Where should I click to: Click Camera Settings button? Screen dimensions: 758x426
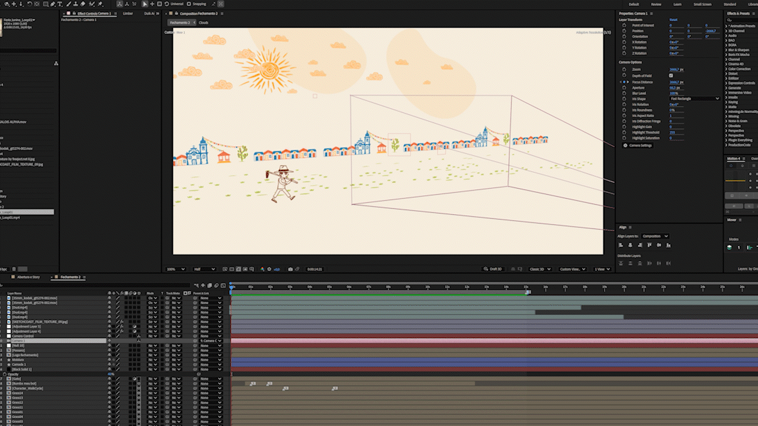638,146
